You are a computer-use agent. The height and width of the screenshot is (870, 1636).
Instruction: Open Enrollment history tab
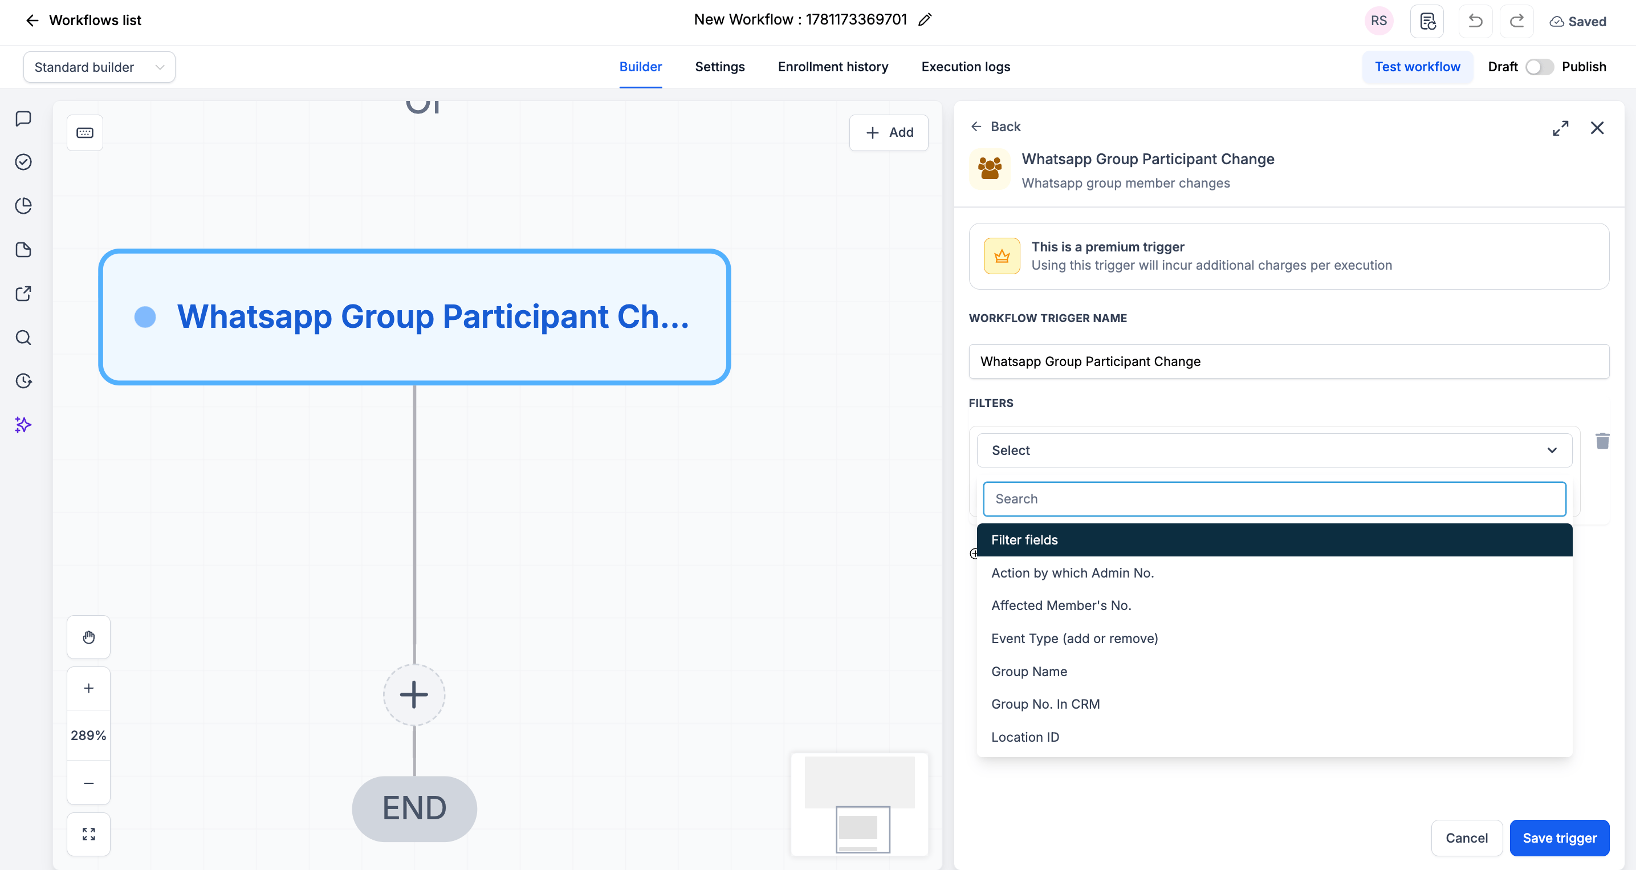pos(833,67)
